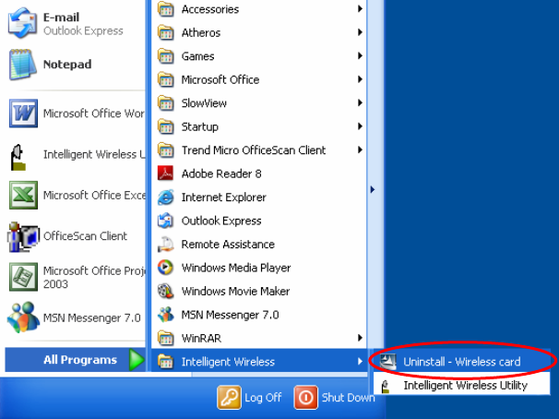This screenshot has width=559, height=419.
Task: Open Microsoft Office Word icon
Action: 23,114
